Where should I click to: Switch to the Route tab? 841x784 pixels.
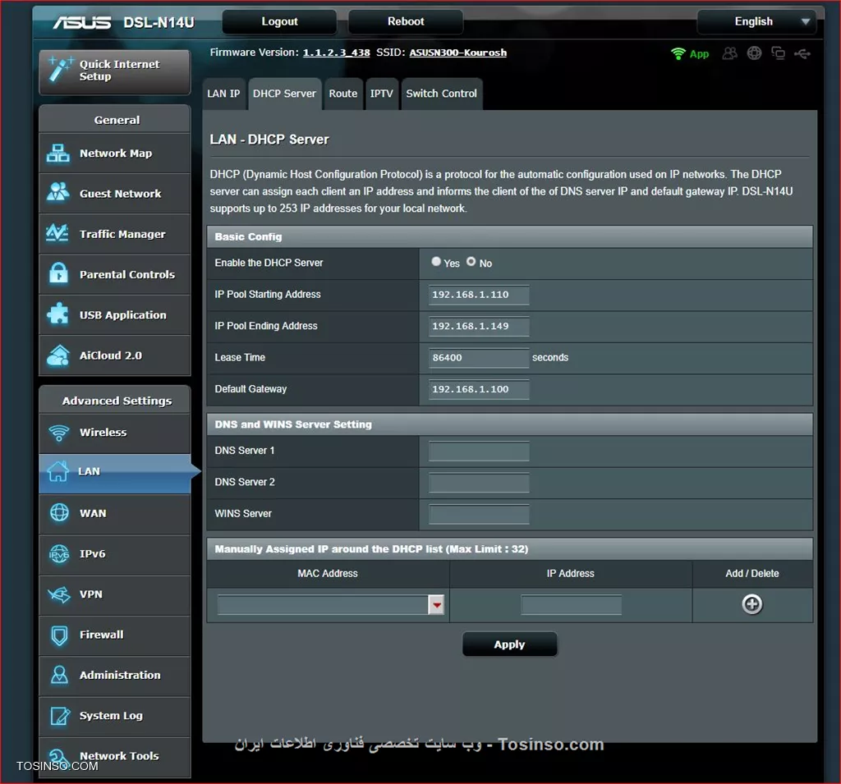pyautogui.click(x=342, y=94)
